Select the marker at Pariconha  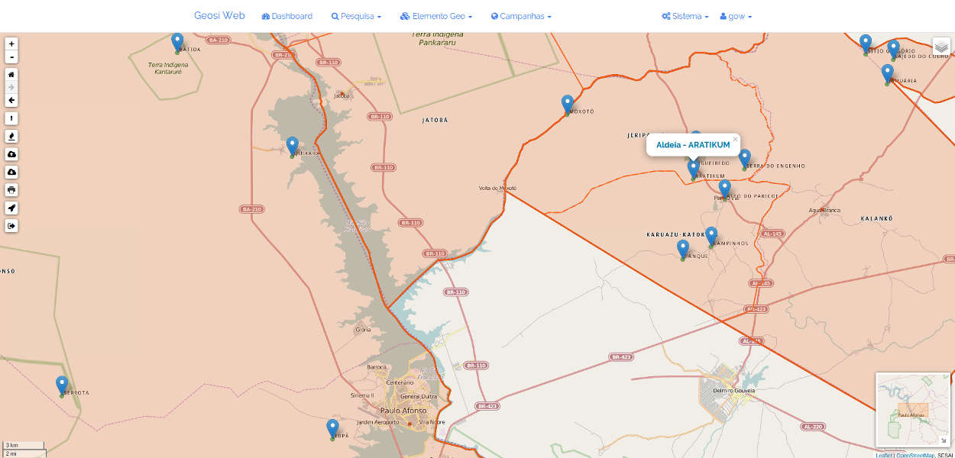[x=724, y=189]
